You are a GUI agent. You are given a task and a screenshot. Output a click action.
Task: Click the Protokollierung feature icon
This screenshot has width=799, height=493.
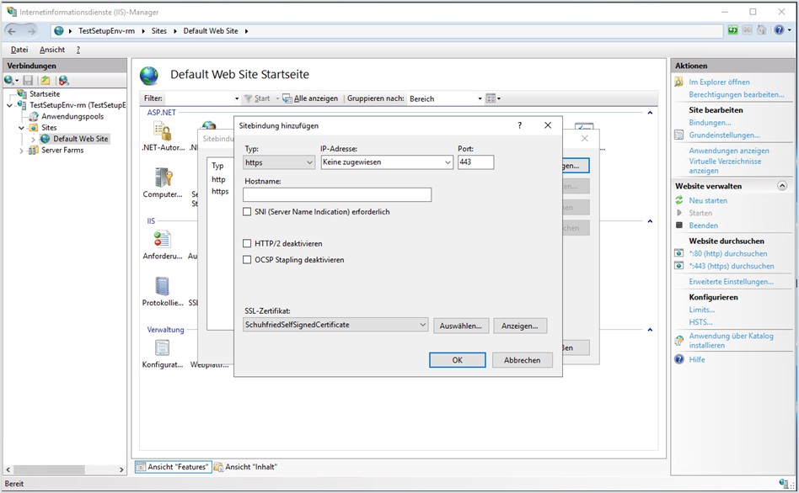163,287
